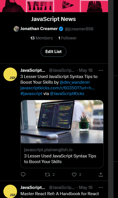Open the @dev_wanderer mention
The height and width of the screenshot is (198, 118).
tap(75, 82)
